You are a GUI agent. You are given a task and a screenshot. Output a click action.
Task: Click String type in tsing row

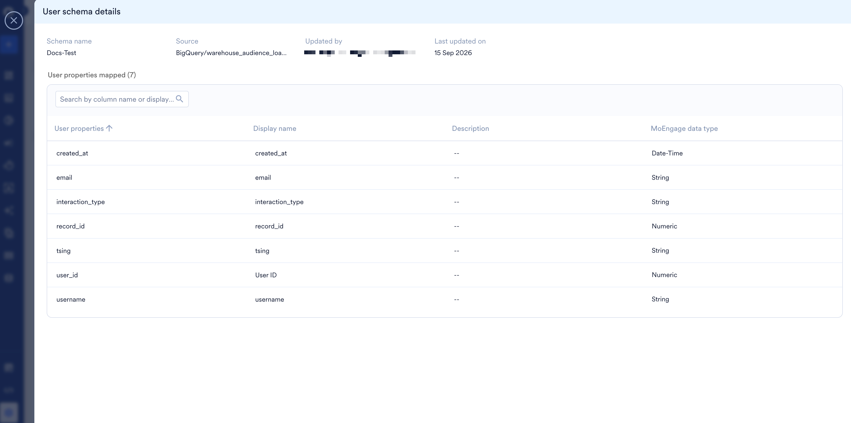pyautogui.click(x=660, y=251)
